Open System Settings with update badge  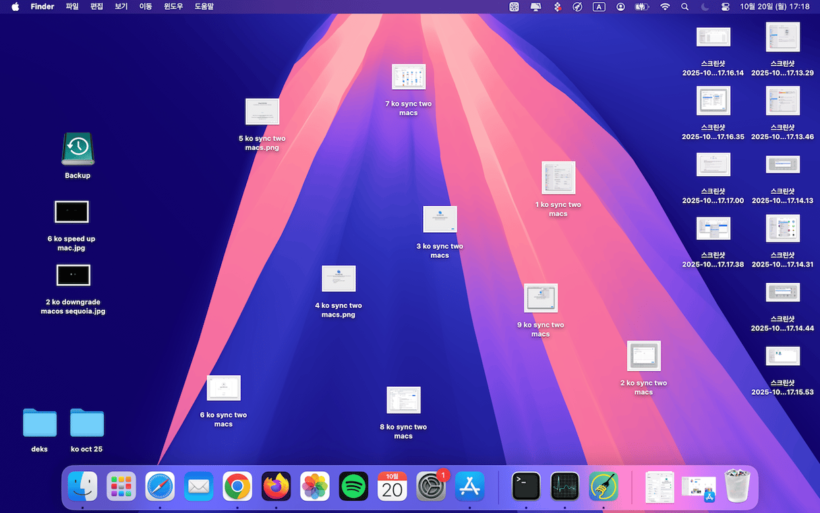pyautogui.click(x=431, y=486)
